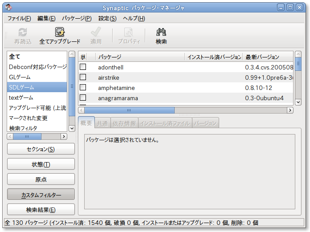Open the ヘルプ(H) menu
This screenshot has width=310, height=232.
tap(134, 19)
